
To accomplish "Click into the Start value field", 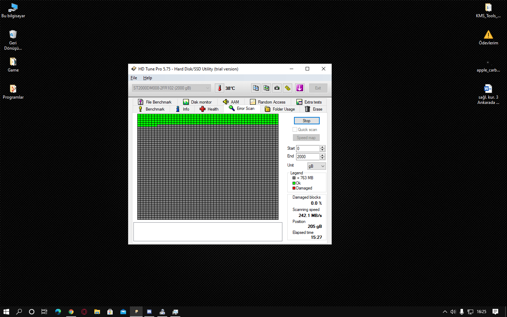I will click(x=308, y=149).
